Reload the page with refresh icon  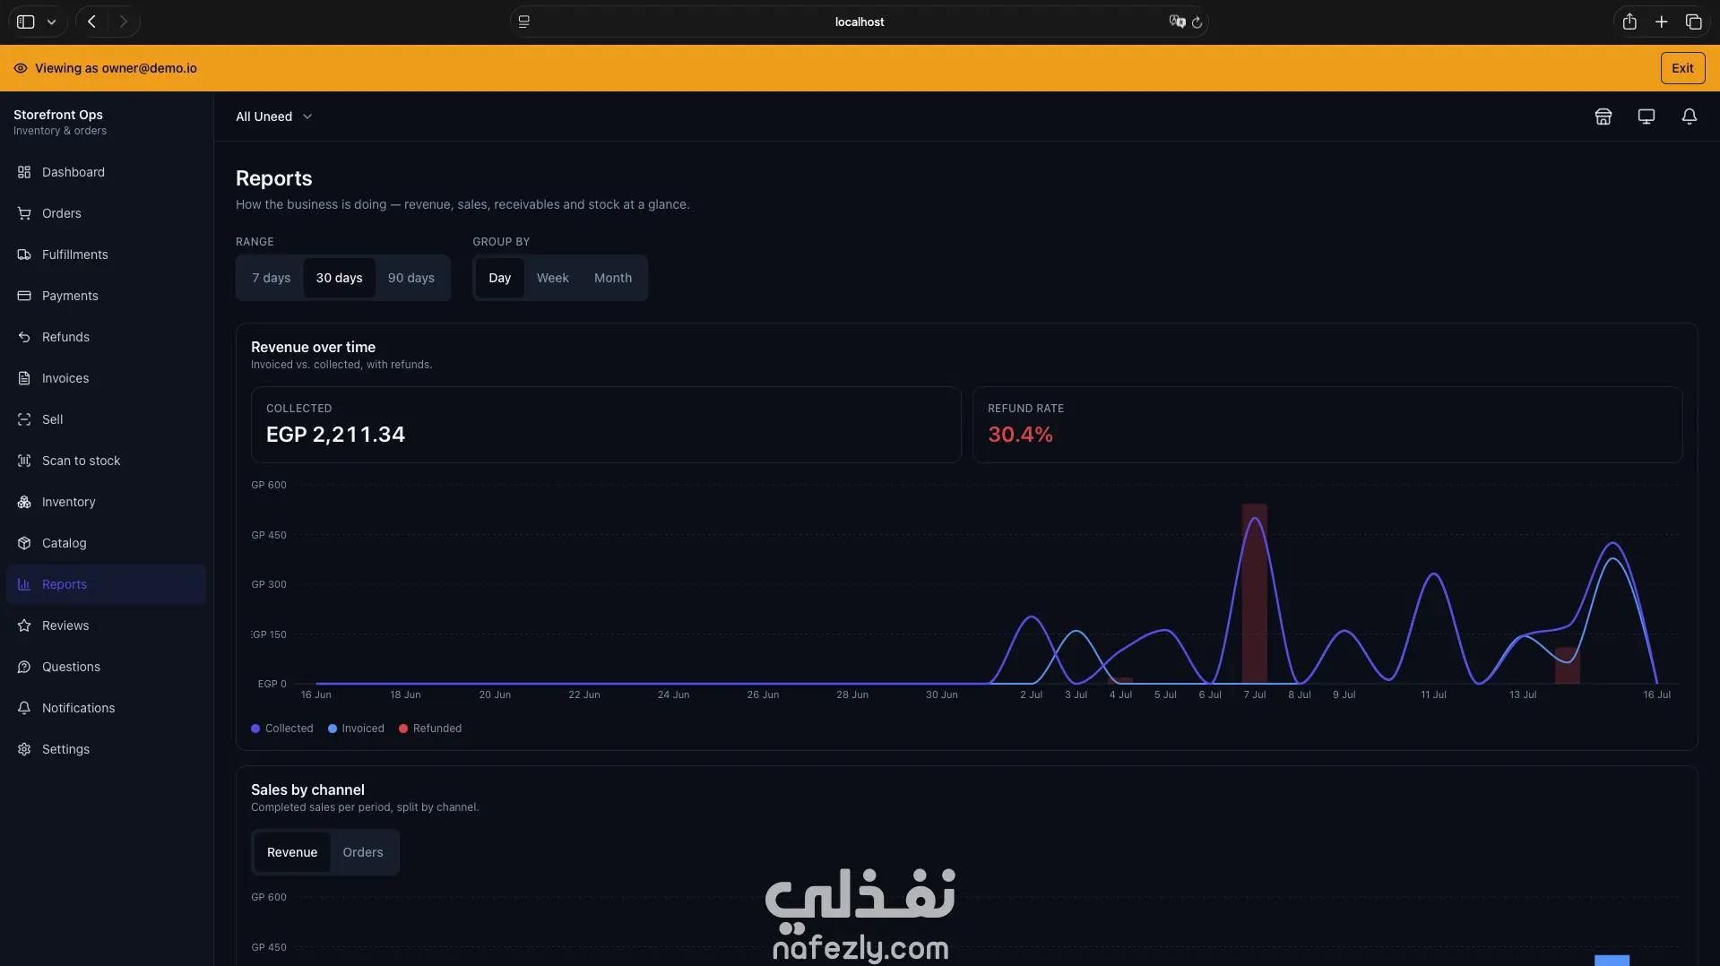pos(1197,22)
